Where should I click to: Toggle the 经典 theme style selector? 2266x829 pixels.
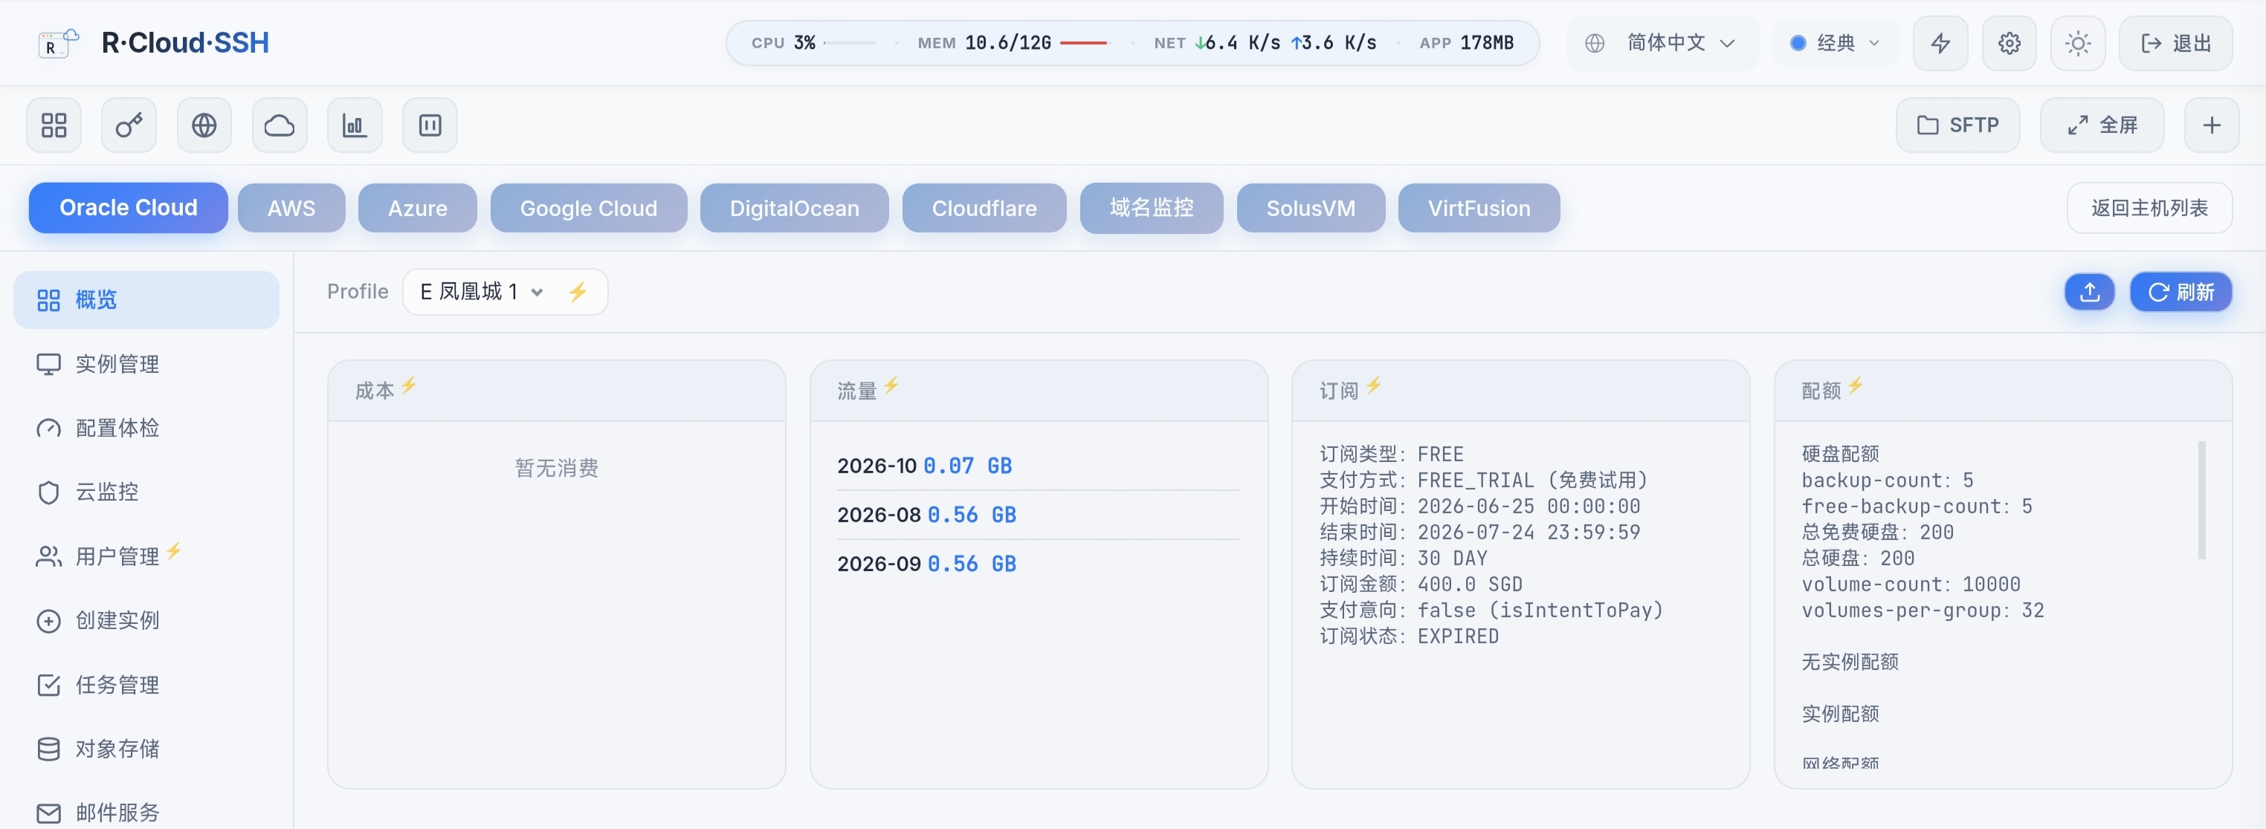(x=1835, y=43)
